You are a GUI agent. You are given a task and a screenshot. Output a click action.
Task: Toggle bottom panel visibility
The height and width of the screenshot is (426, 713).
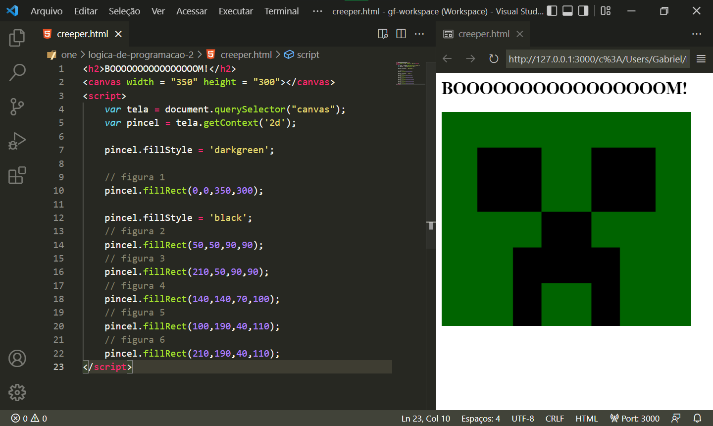coord(568,10)
